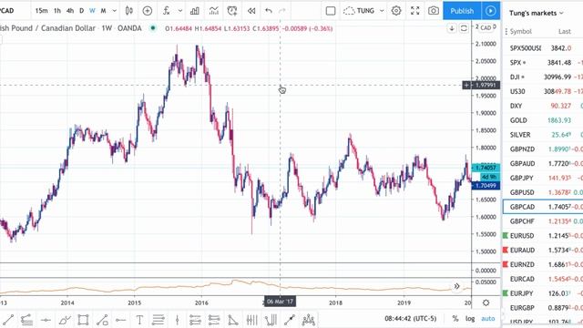583x328 pixels.
Task: Click the 06 Mar '17 date marker
Action: pos(280,302)
